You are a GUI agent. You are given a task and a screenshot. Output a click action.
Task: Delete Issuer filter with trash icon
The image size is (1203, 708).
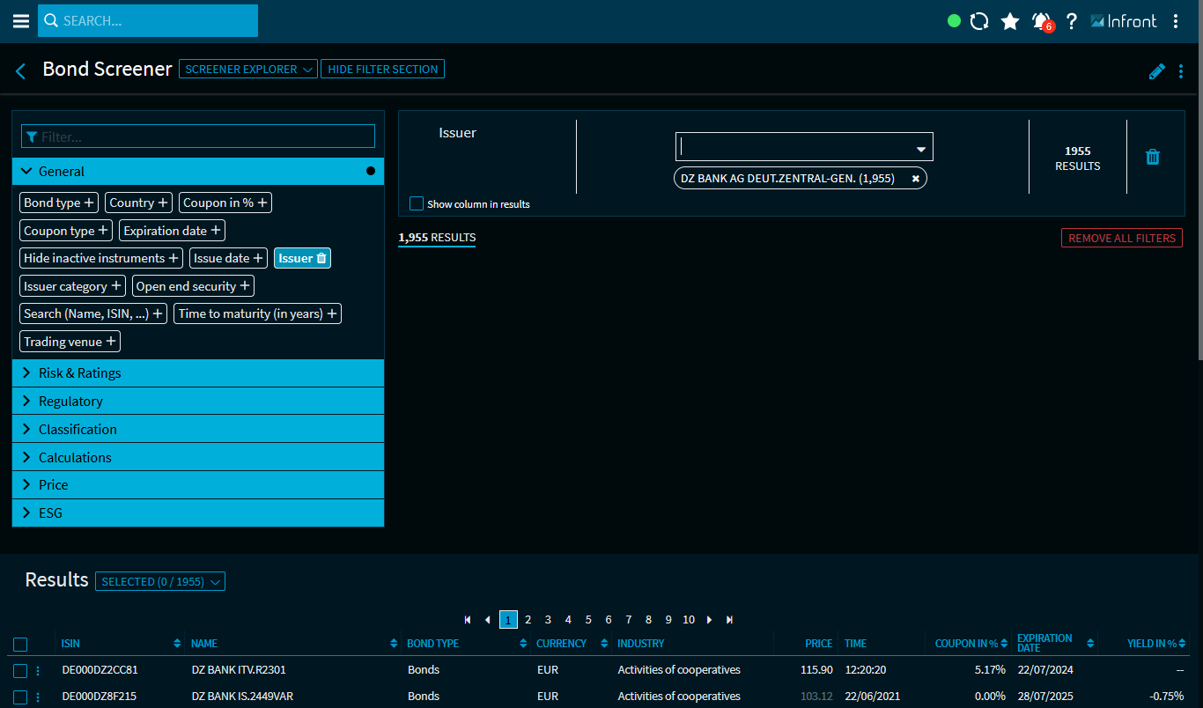coord(1152,157)
